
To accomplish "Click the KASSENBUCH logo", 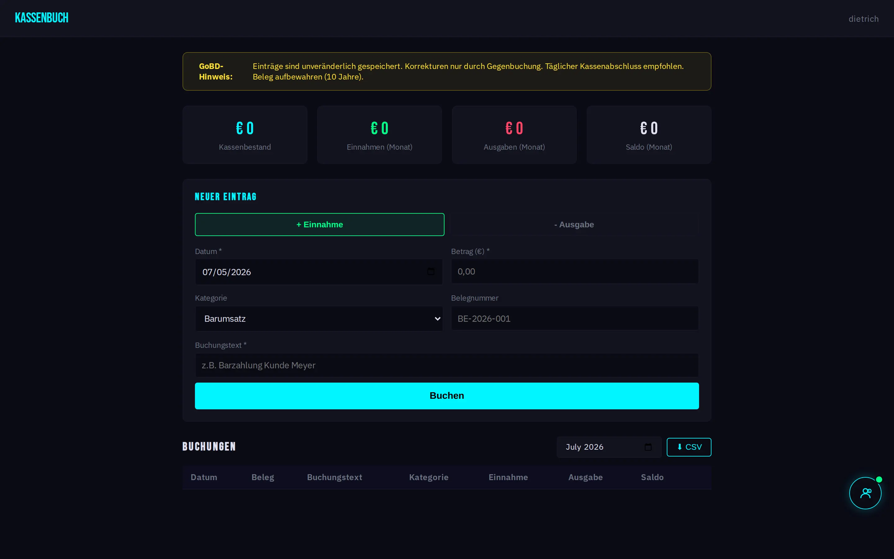I will pos(42,18).
